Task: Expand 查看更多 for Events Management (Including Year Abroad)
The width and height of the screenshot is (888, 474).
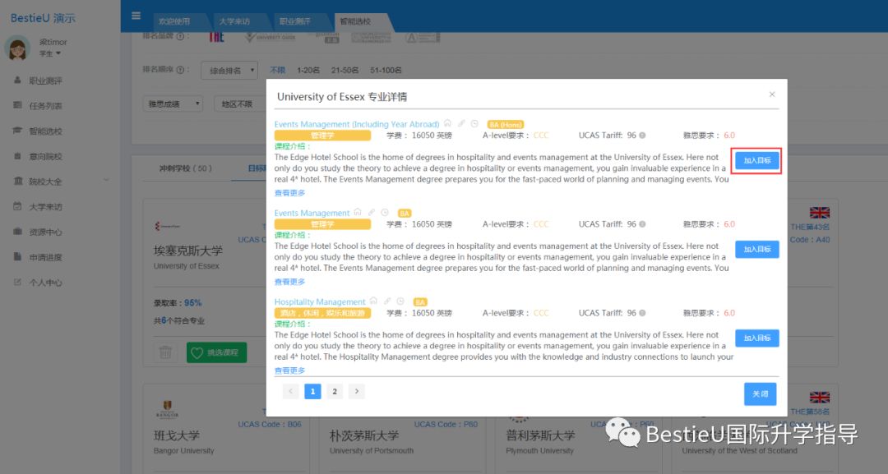Action: click(x=289, y=193)
